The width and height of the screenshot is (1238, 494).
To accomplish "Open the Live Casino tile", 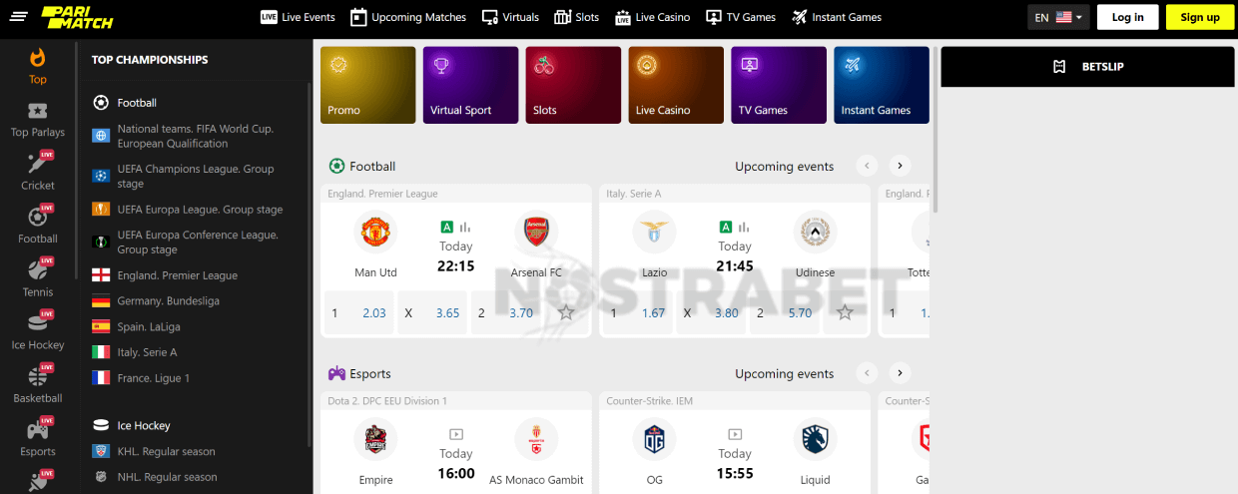I will click(x=676, y=85).
